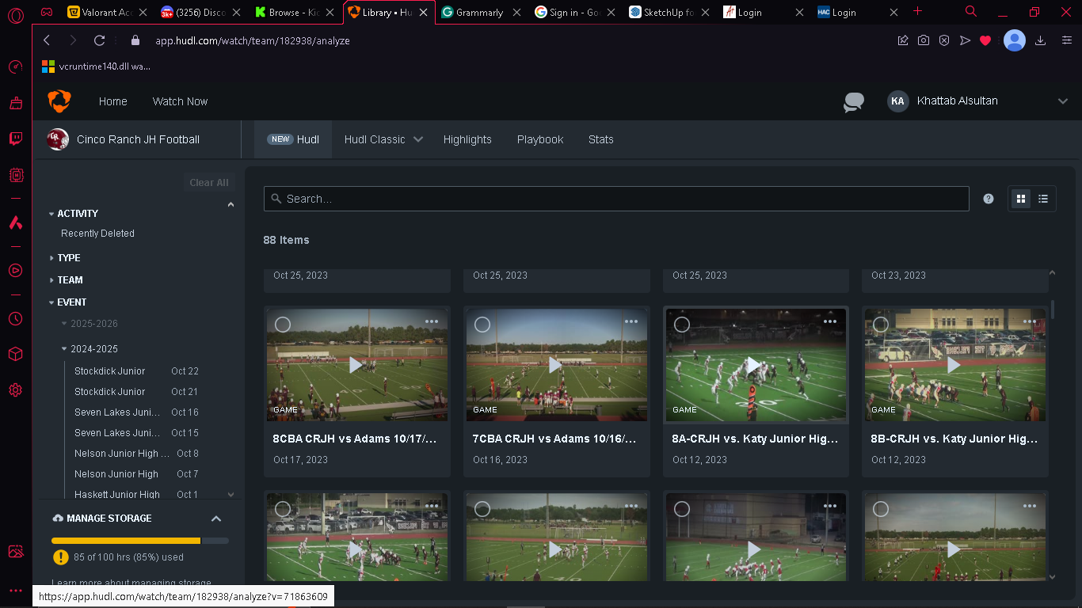Click the red heart bookmark icon
Screen dimensions: 1082x608
(985, 40)
